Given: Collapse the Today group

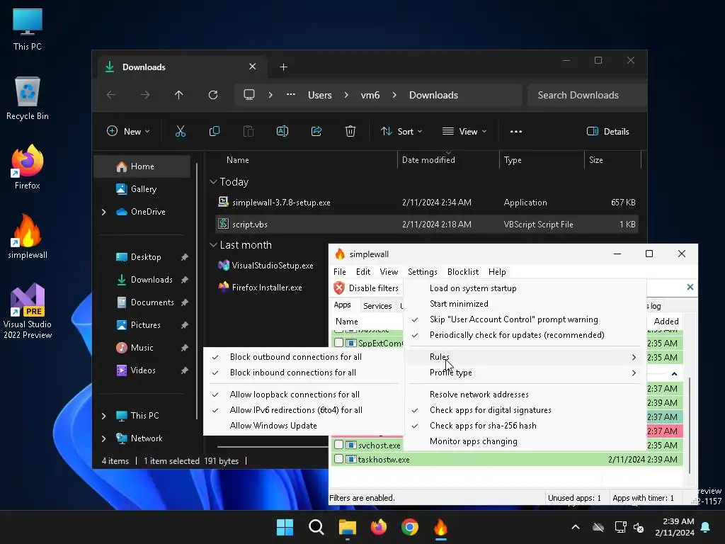Looking at the screenshot, I should click(x=213, y=182).
